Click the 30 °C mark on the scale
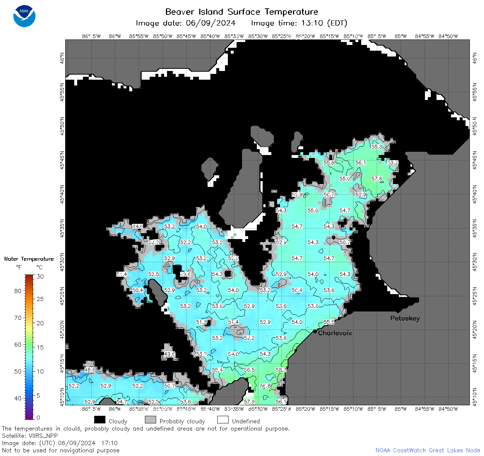Screen dimensions: 484x456 pos(40,276)
